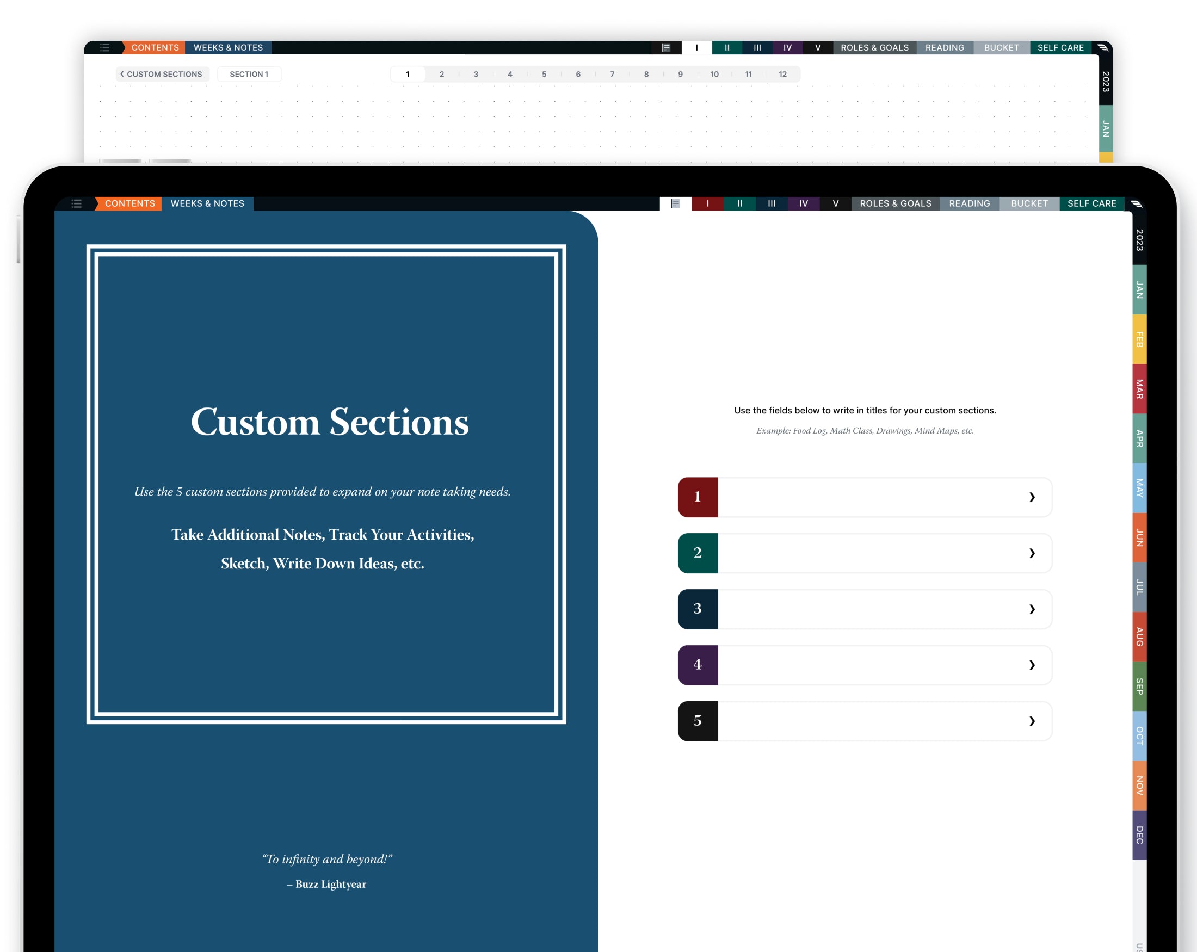Go to custom section 4 via chevron
This screenshot has width=1197, height=952.
[x=1032, y=664]
